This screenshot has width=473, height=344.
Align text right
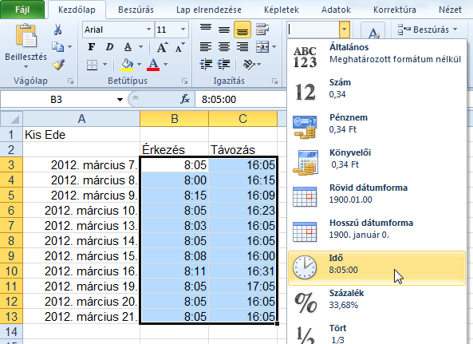242,47
